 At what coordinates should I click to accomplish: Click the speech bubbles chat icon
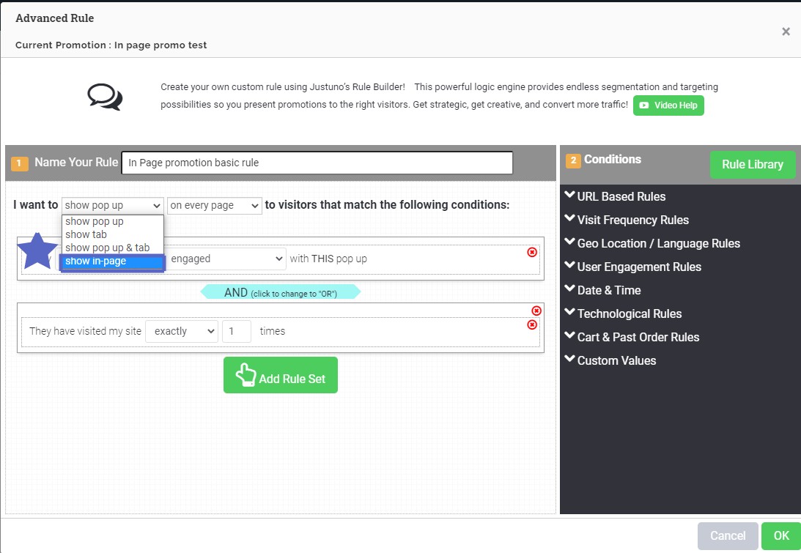(104, 97)
